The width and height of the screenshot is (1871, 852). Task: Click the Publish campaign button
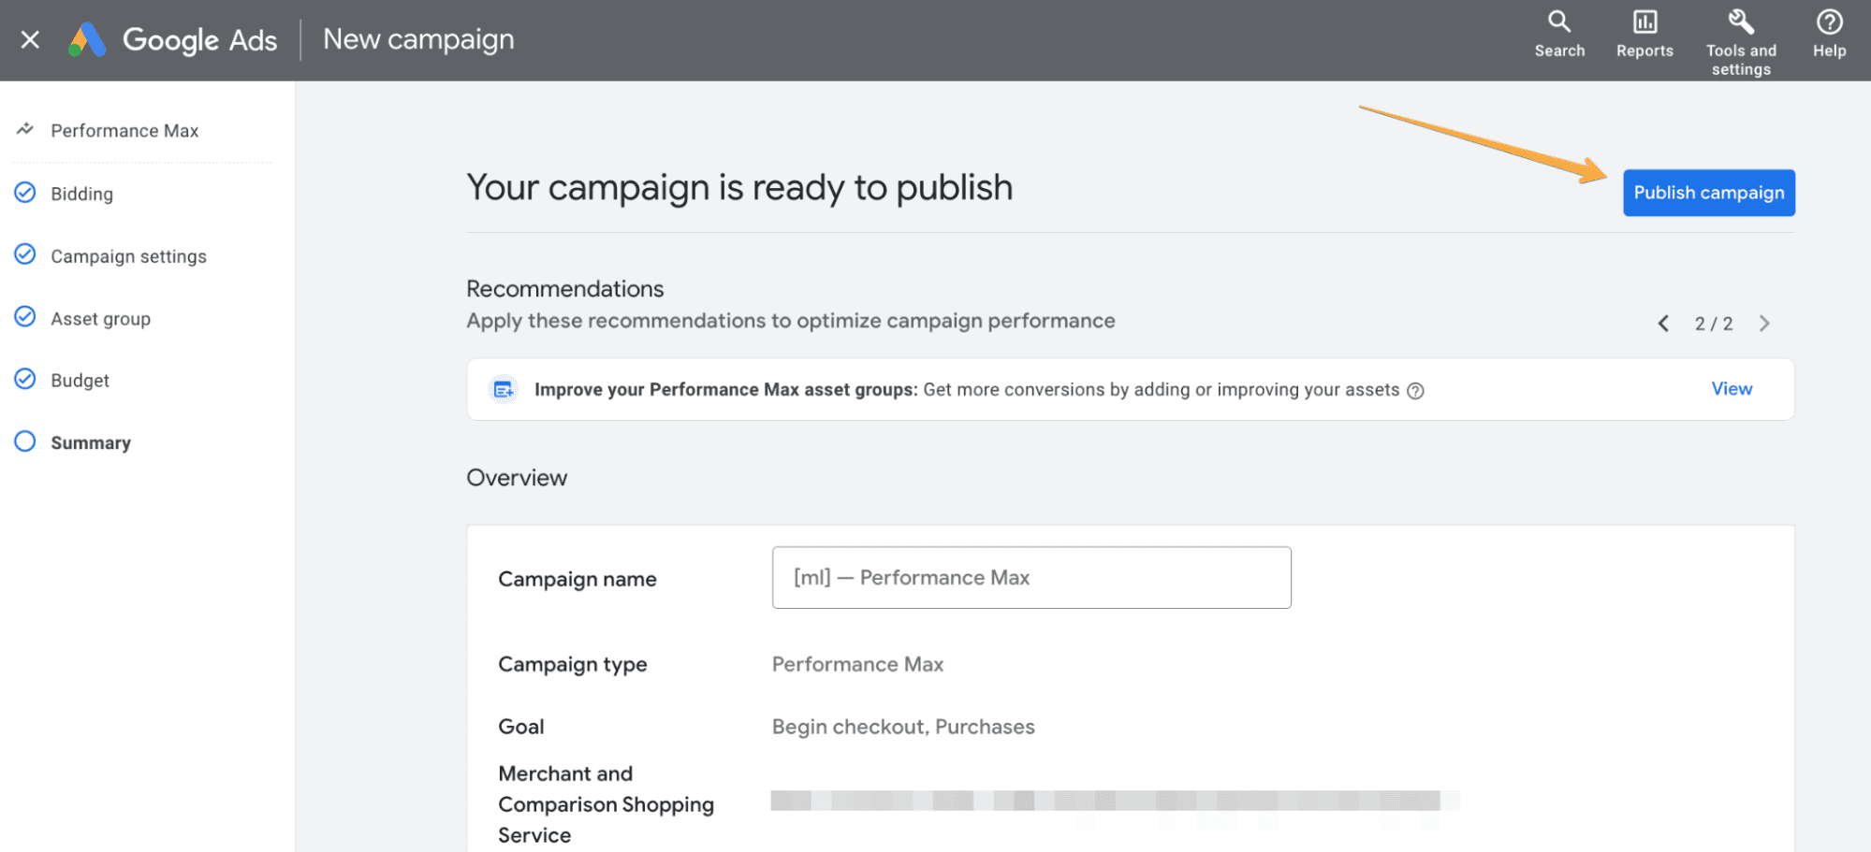pos(1708,193)
